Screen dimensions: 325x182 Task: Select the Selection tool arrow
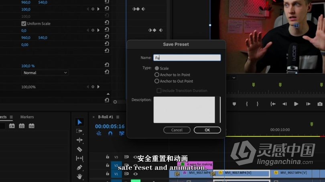click(79, 122)
